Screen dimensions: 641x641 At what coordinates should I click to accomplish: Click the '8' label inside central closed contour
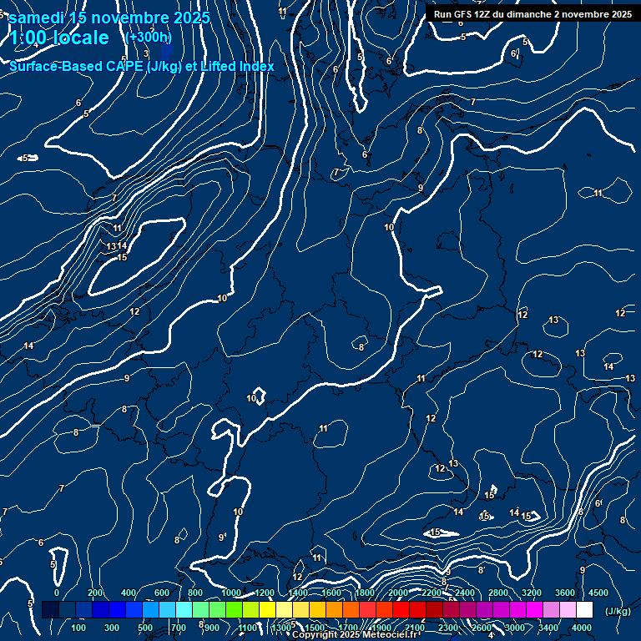[x=361, y=346]
